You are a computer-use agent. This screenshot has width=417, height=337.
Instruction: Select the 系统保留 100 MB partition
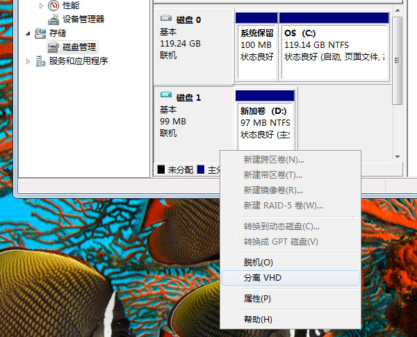pyautogui.click(x=257, y=47)
